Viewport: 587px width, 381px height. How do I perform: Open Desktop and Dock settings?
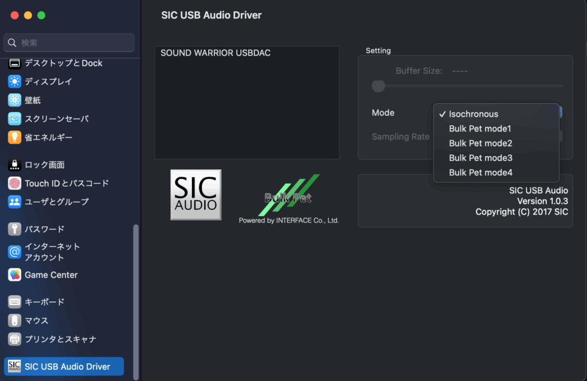pyautogui.click(x=63, y=64)
